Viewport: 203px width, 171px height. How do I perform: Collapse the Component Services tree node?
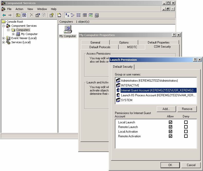click(x=4, y=26)
